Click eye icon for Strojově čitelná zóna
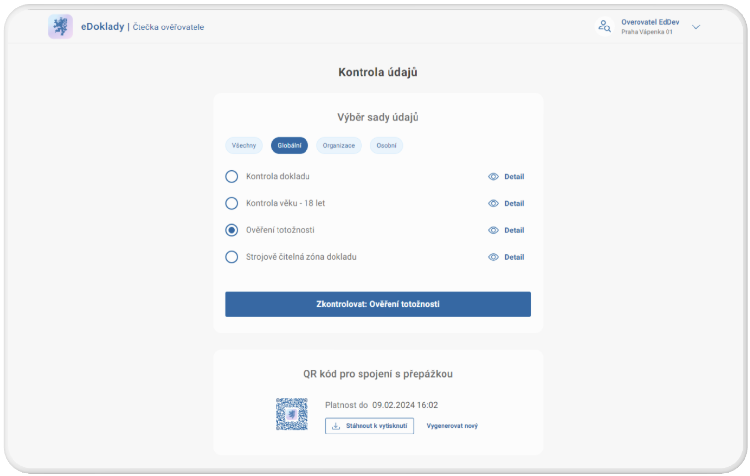The image size is (750, 476). coord(493,257)
